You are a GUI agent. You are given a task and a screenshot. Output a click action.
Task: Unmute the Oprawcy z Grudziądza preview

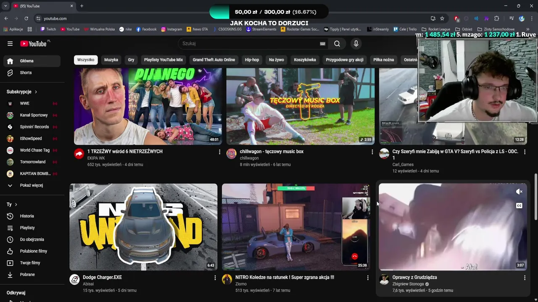pyautogui.click(x=519, y=192)
